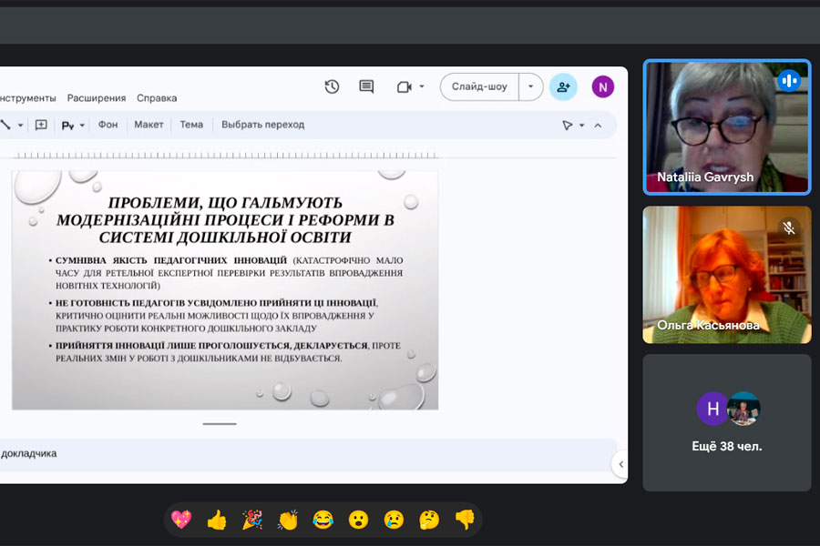
Task: Select the line drawing tool
Action: tap(5, 125)
